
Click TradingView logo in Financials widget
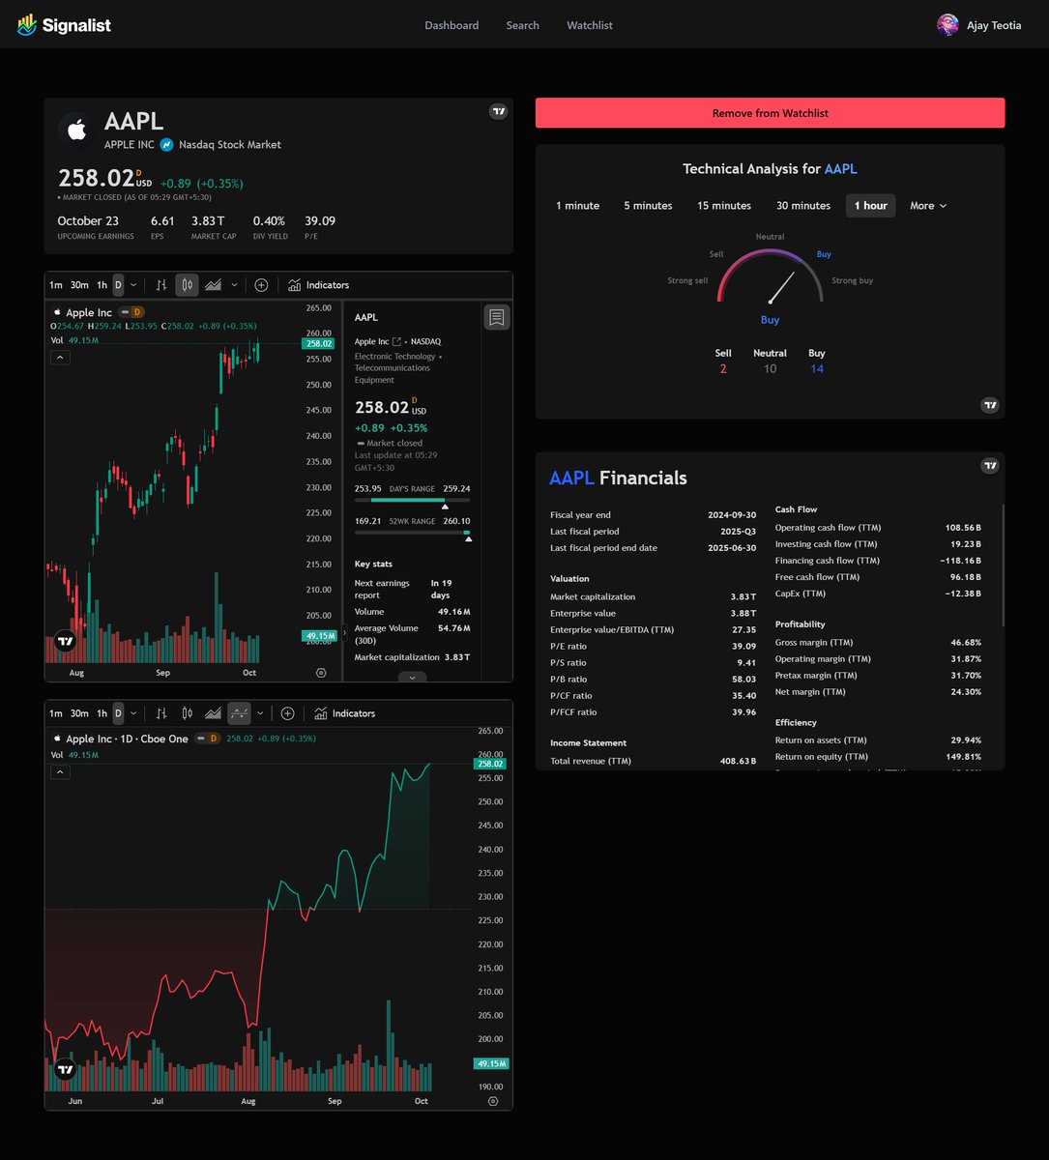[x=989, y=465]
